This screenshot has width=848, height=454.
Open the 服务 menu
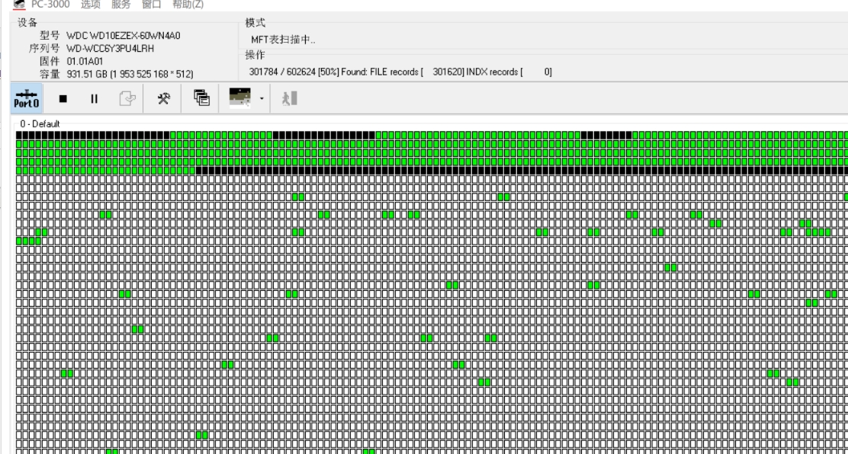121,5
